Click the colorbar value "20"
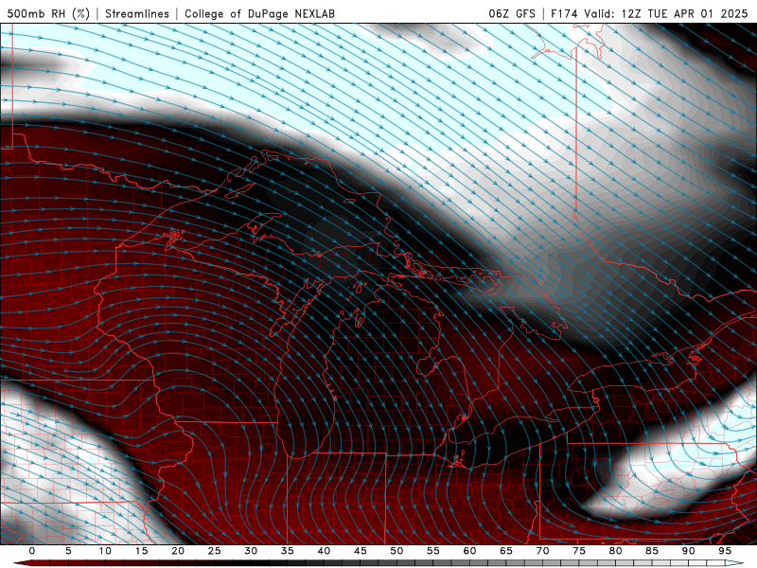The image size is (757, 568). pyautogui.click(x=178, y=551)
